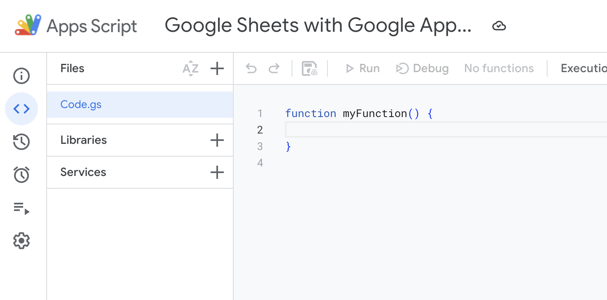Open project history from the clock-arrow icon
607x300 pixels.
pyautogui.click(x=21, y=142)
